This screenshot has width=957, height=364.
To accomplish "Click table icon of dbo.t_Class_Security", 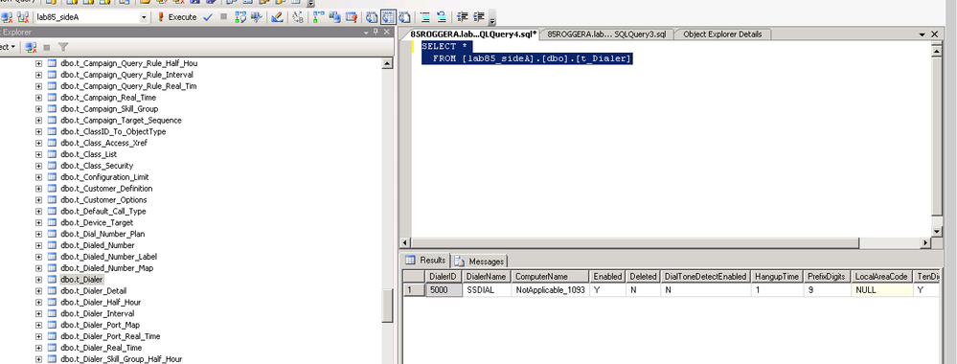I will tap(52, 166).
